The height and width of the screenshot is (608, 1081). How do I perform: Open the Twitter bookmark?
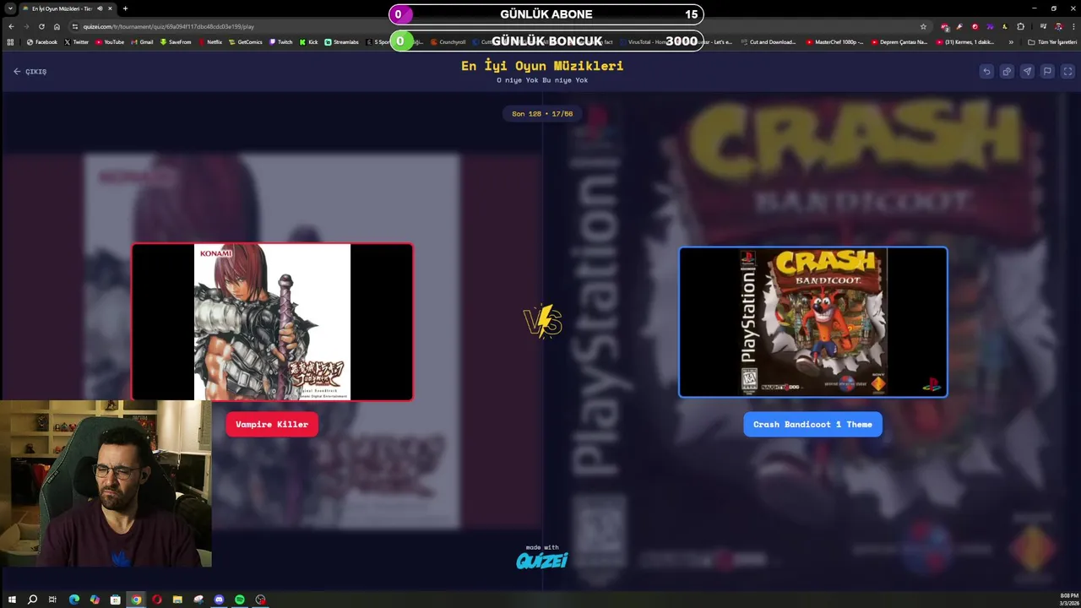tap(76, 42)
